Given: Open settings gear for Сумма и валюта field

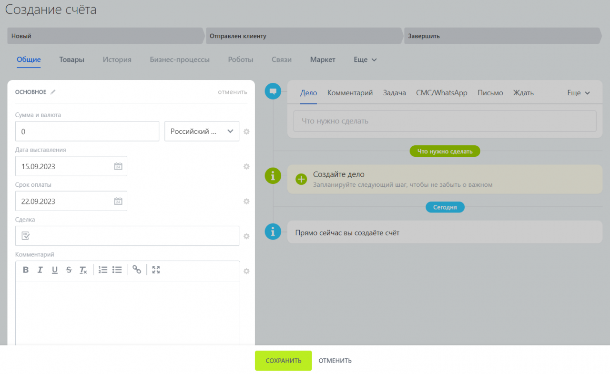Looking at the screenshot, I should [x=246, y=131].
